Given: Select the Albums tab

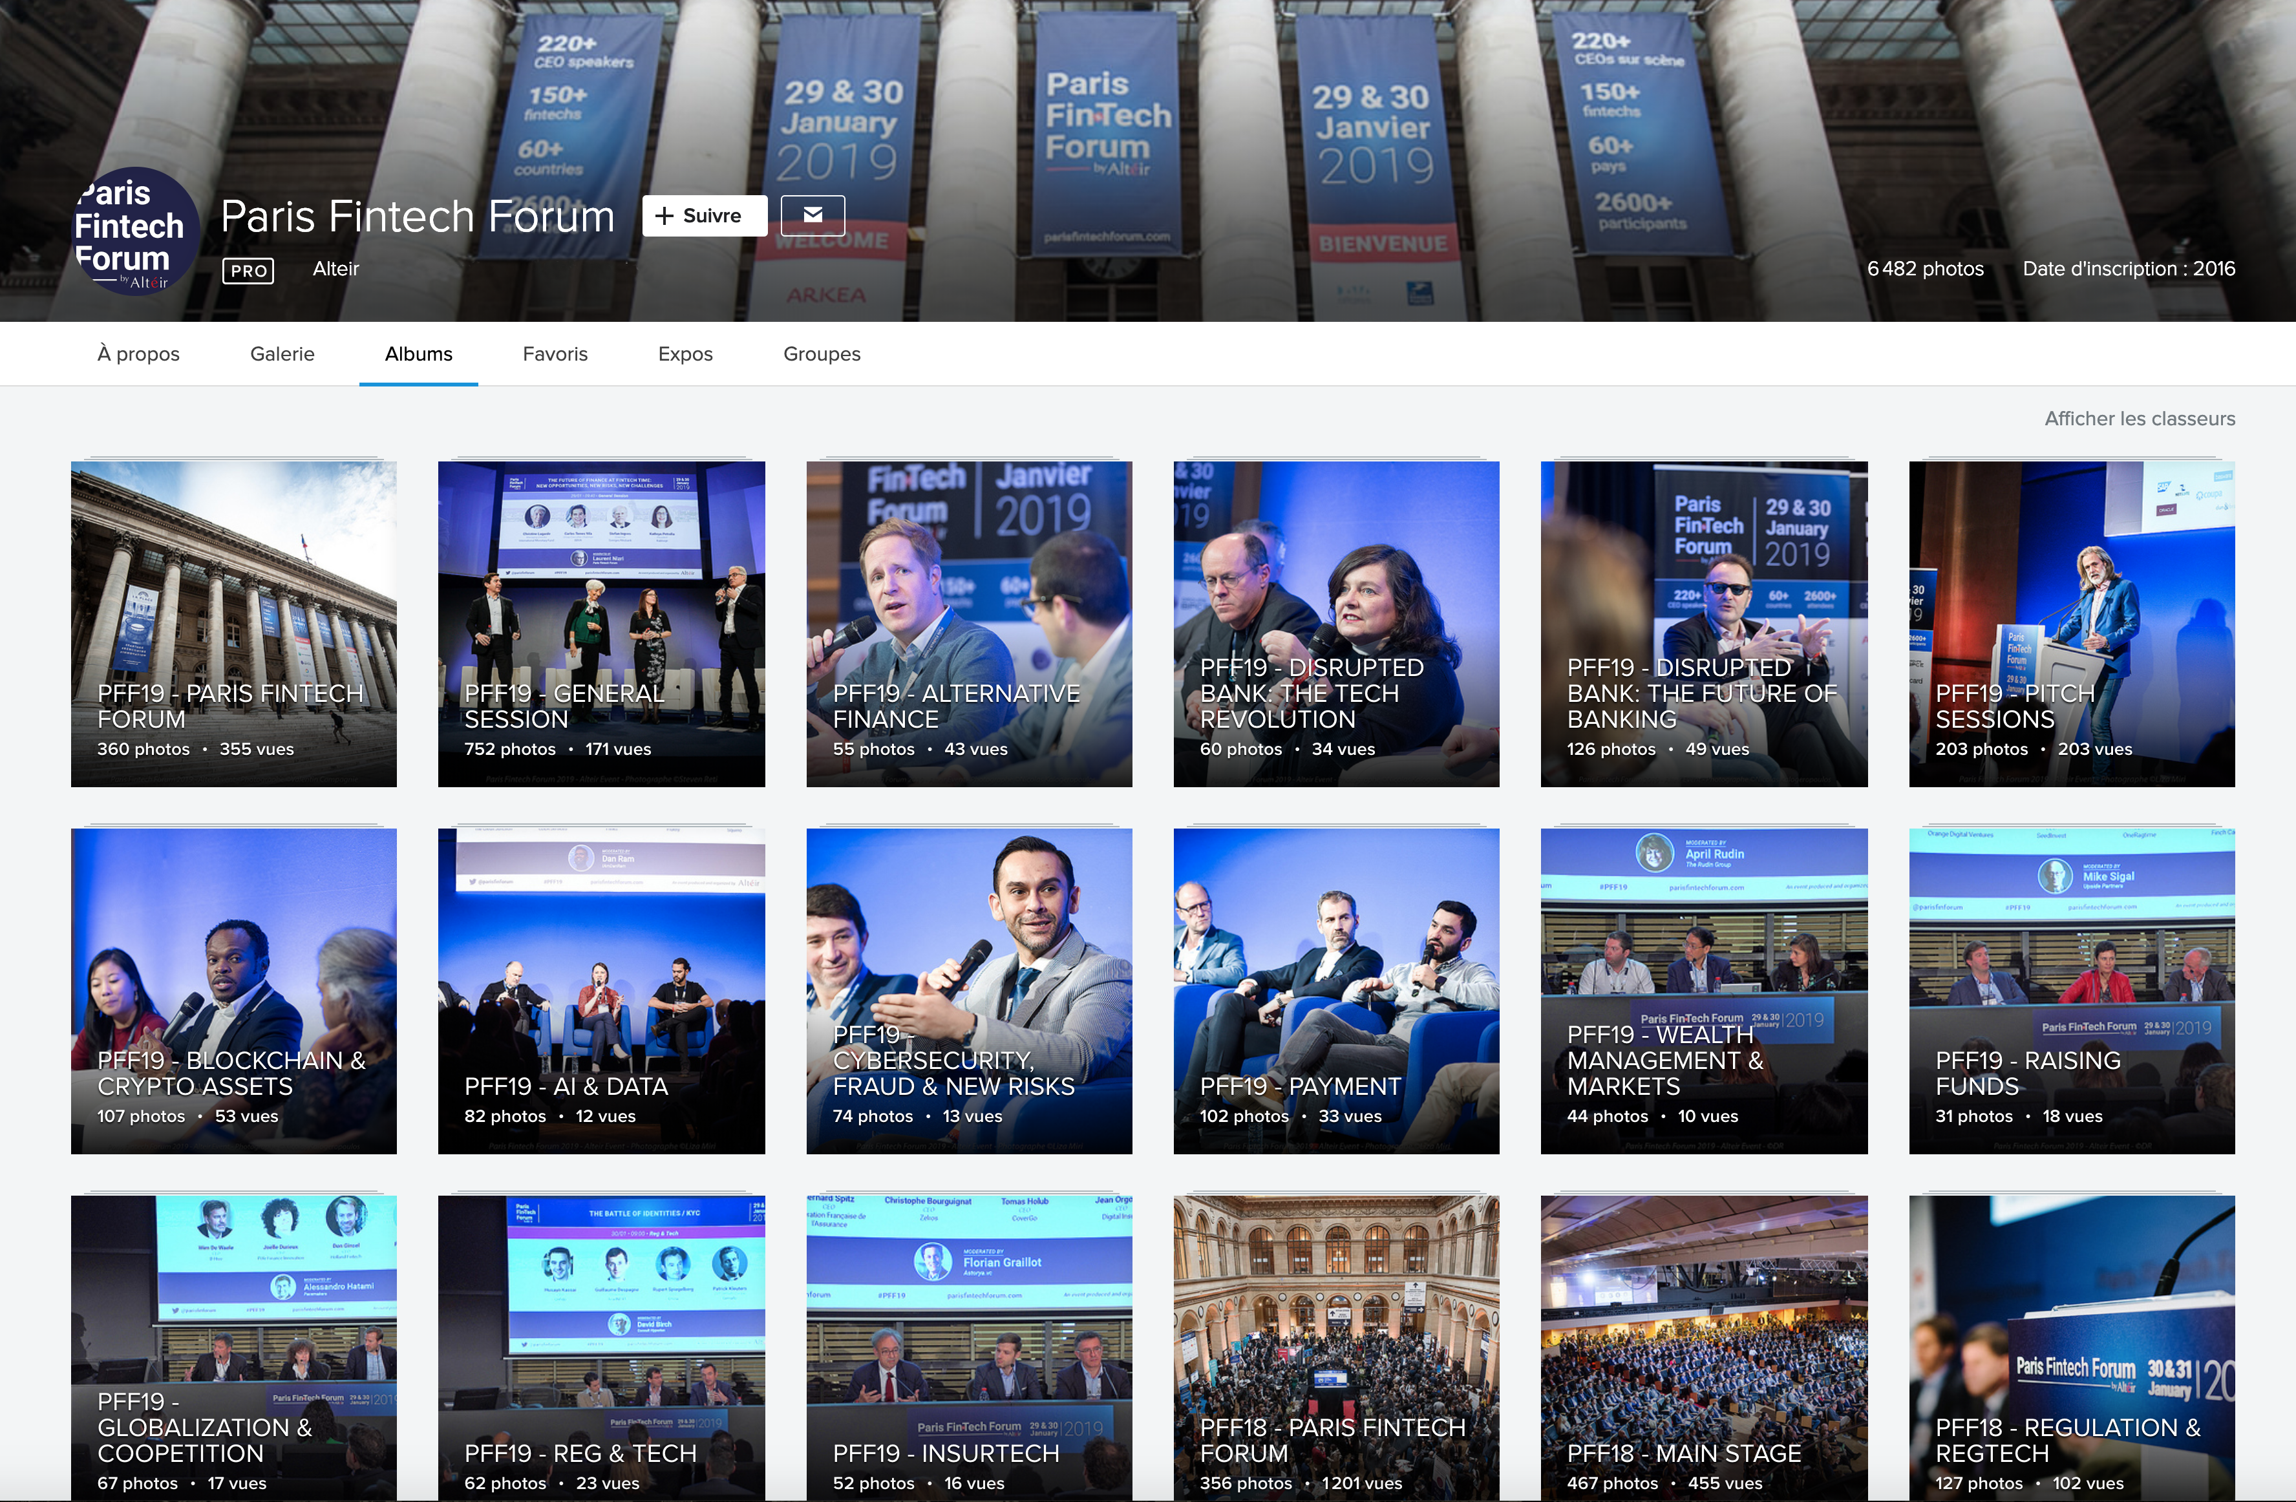Looking at the screenshot, I should point(419,354).
